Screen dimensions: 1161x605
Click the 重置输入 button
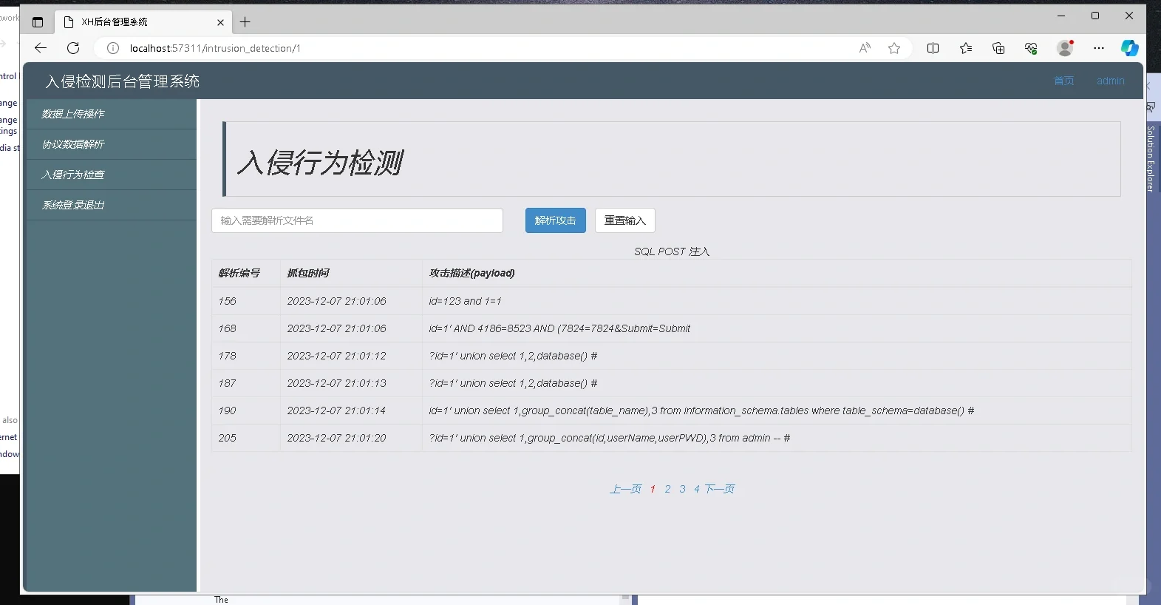click(x=625, y=220)
